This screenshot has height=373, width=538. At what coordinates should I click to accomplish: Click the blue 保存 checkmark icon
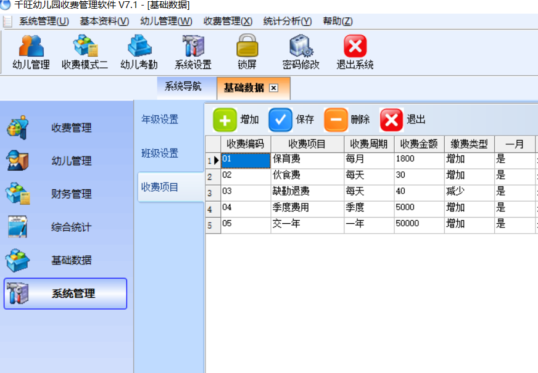(281, 120)
